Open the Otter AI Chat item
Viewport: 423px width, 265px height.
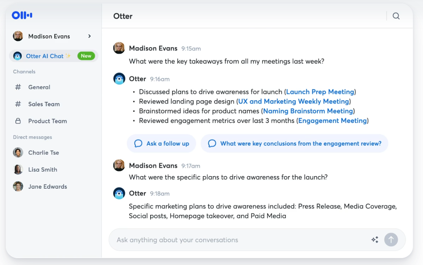pos(54,56)
